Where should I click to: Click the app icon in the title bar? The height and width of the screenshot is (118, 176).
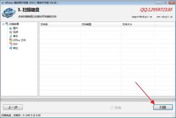pyautogui.click(x=2, y=3)
